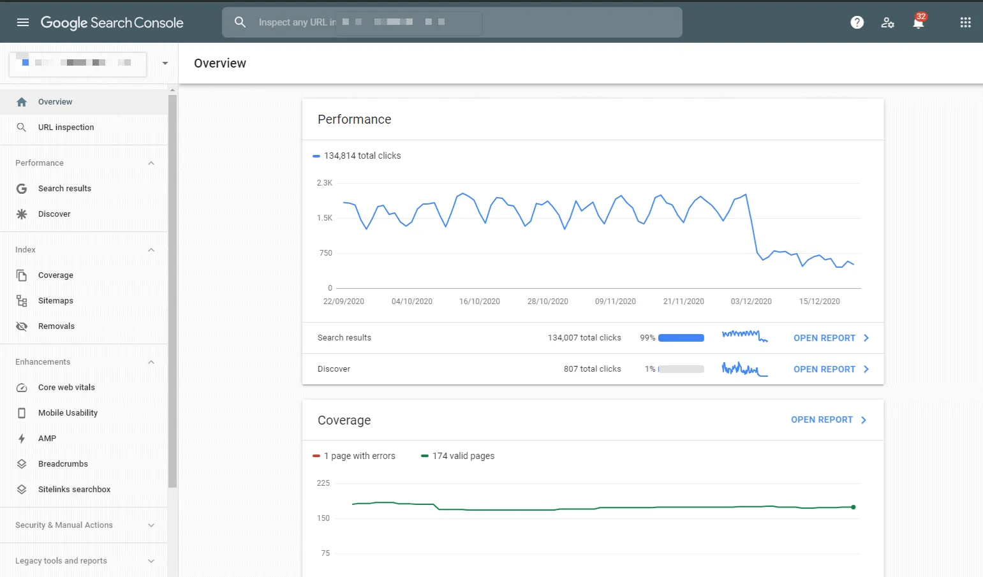Open notifications showing 32 alerts
This screenshot has height=577, width=983.
click(x=919, y=22)
